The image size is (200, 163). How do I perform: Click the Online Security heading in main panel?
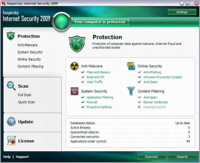(150, 66)
